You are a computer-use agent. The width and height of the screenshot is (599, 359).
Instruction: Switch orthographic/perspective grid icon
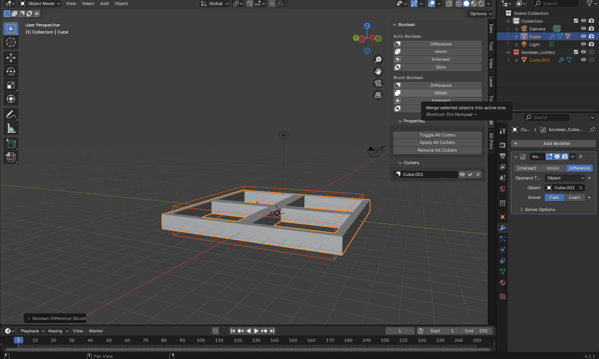378,95
